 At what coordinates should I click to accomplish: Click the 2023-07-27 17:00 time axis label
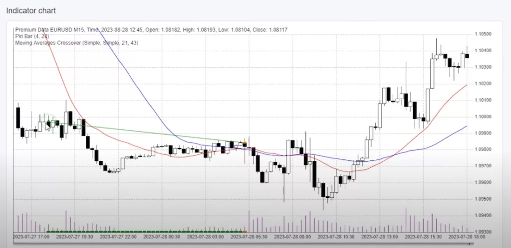tap(31, 237)
